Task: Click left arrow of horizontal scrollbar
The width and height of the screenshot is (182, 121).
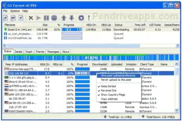Action: pyautogui.click(x=5, y=45)
